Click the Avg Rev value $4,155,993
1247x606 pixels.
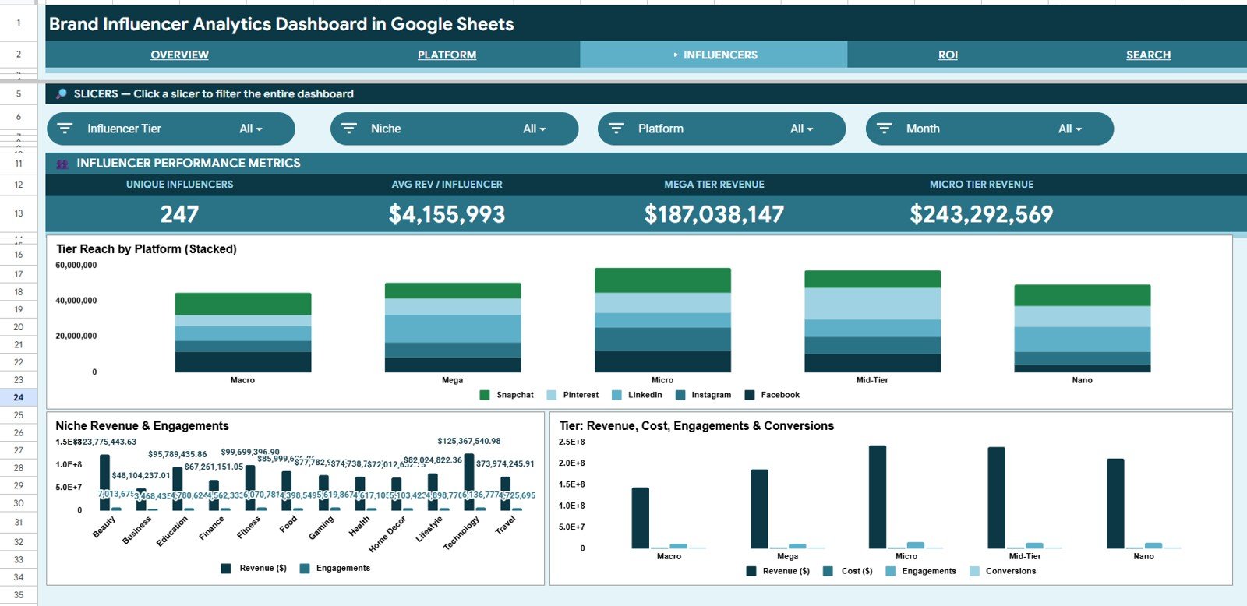click(447, 214)
